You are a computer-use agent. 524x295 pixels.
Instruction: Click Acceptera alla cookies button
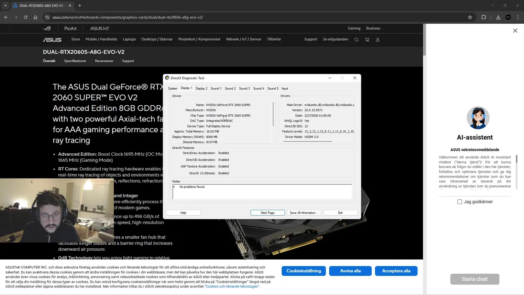click(x=396, y=271)
